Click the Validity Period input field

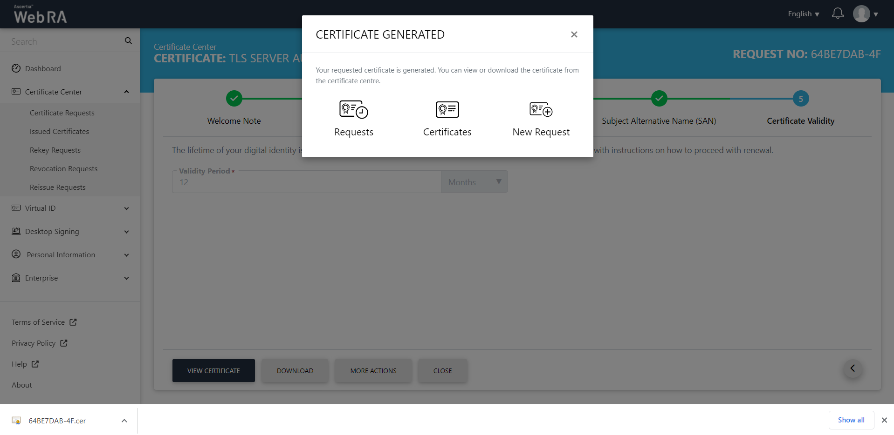[306, 182]
